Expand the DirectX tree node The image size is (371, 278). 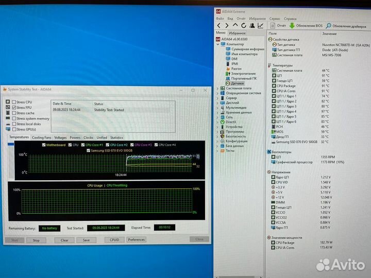click(x=217, y=122)
